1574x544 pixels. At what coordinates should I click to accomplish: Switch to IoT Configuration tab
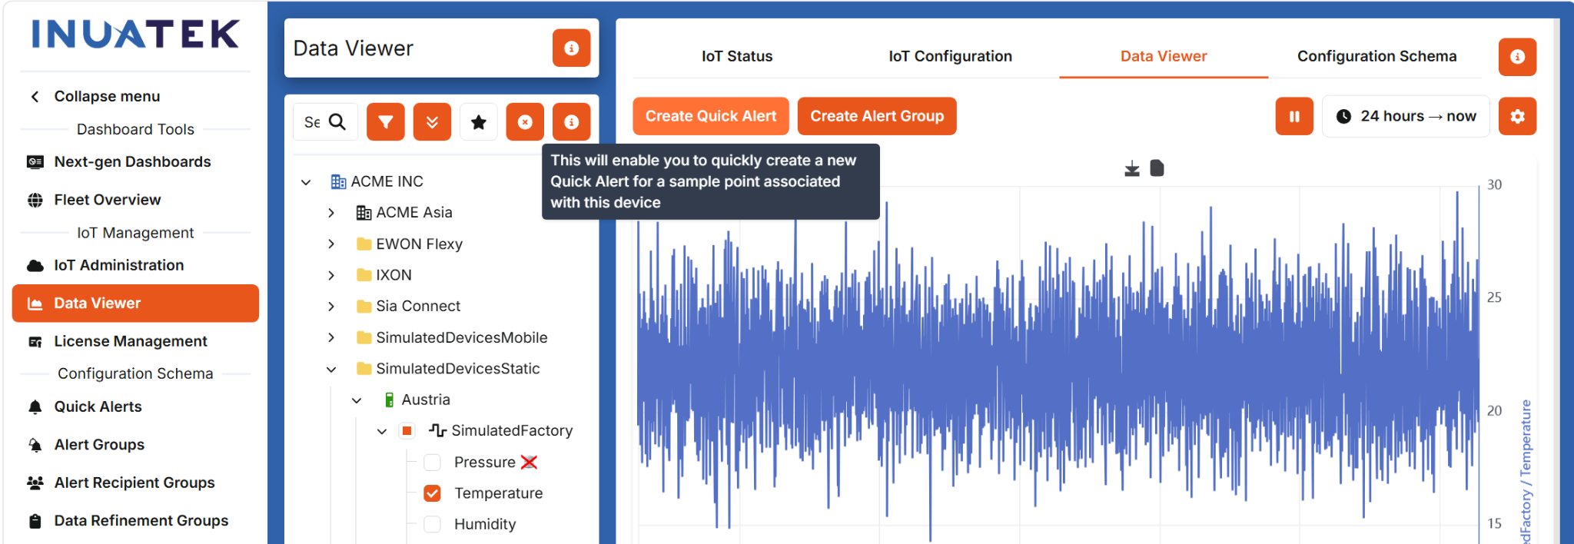950,56
